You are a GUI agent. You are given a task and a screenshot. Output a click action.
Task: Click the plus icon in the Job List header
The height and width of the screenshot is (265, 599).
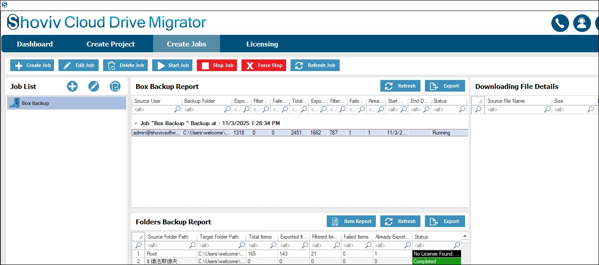point(72,87)
